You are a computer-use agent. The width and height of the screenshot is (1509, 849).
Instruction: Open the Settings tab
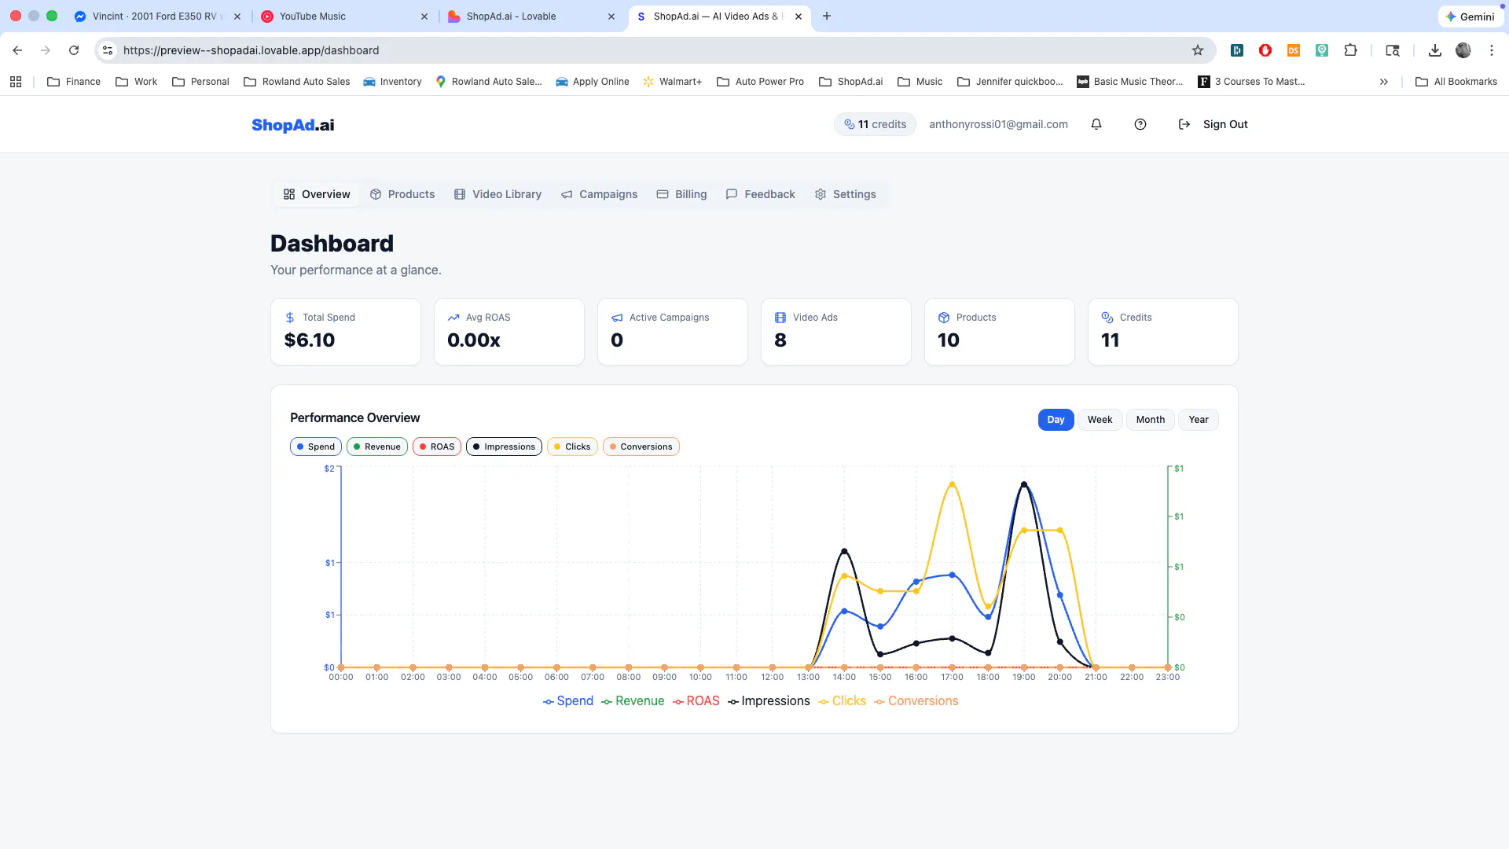coord(846,194)
